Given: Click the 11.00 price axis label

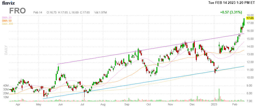Looking at the screenshot, I should tap(250, 70).
